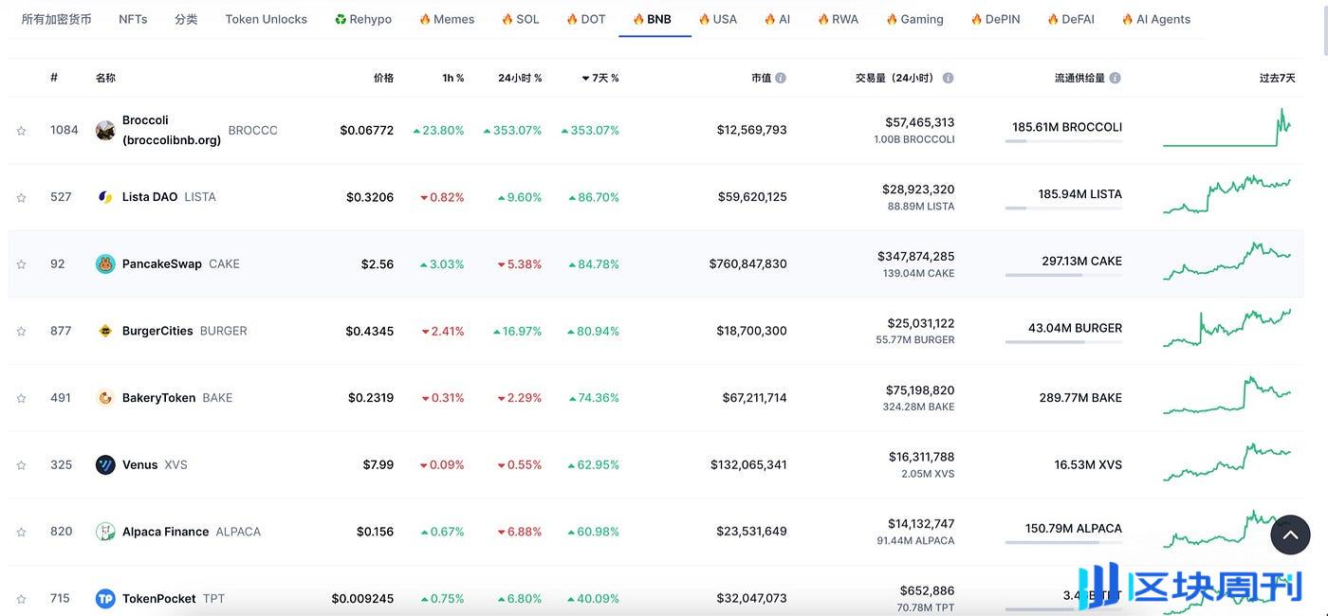Open PancakeSwap coin page

[162, 264]
